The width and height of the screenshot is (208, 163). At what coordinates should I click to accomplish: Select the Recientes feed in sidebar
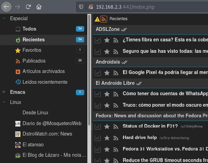coord(44,40)
